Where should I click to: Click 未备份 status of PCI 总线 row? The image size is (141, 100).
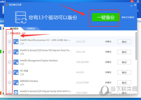(108, 72)
